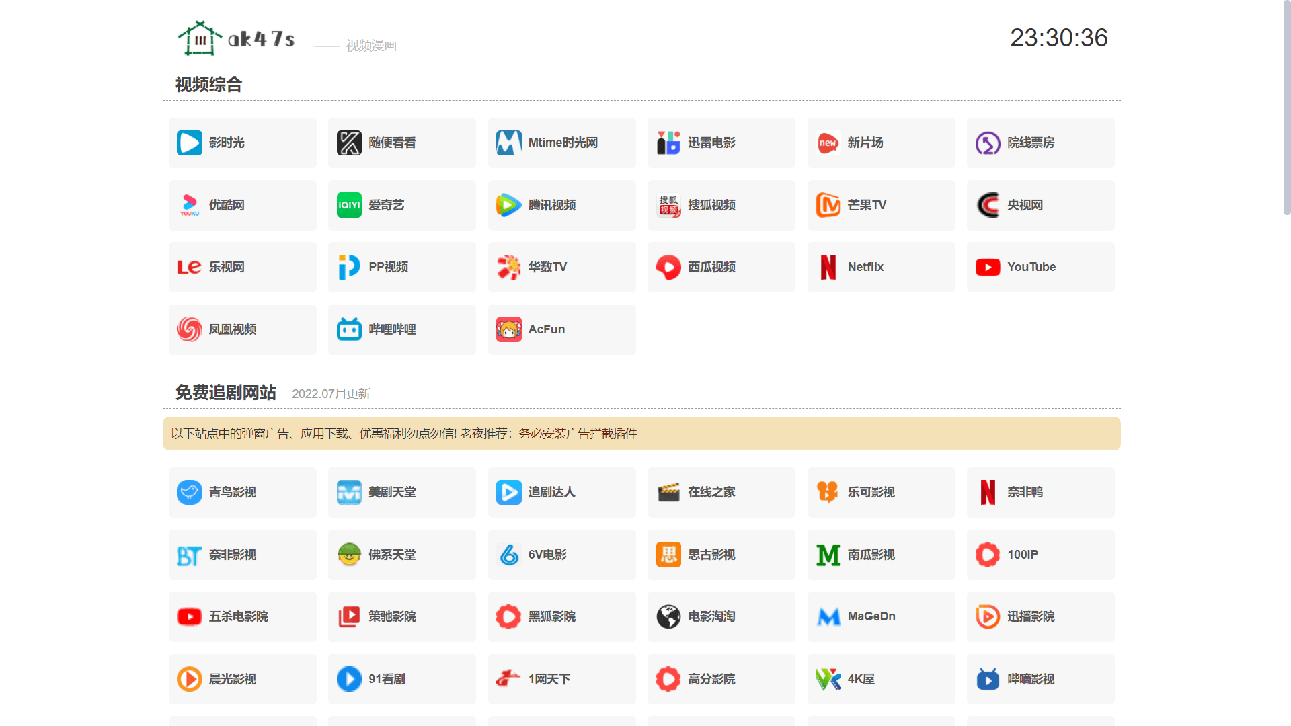This screenshot has height=726, width=1291.
Task: Click the 芒果TV orange icon
Action: click(x=828, y=205)
